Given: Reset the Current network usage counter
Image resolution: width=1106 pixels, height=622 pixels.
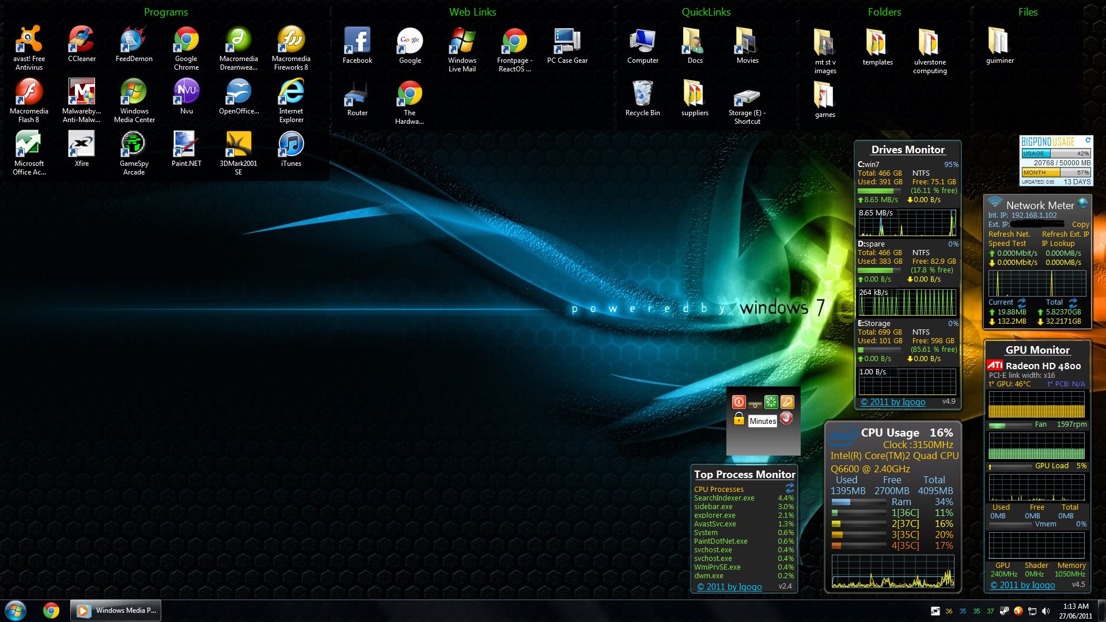Looking at the screenshot, I should [1021, 302].
